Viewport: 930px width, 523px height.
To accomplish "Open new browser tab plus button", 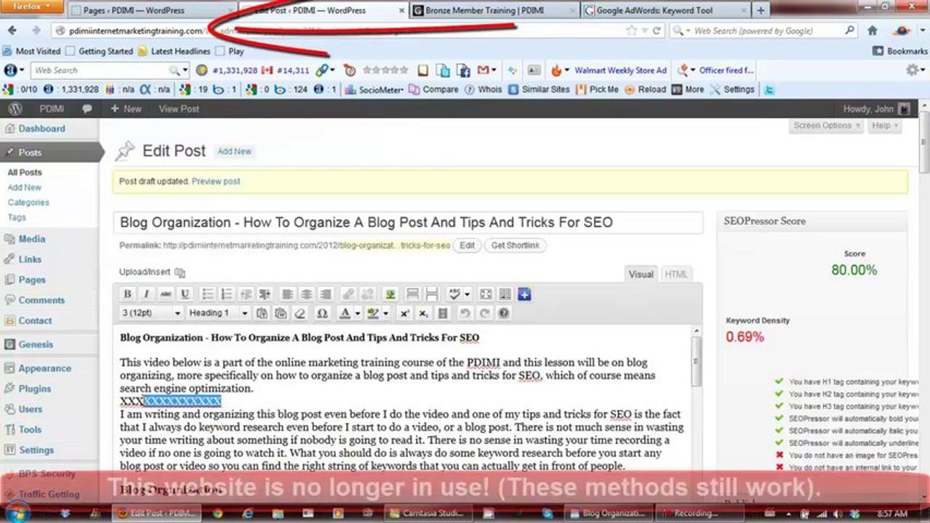I will tap(761, 10).
